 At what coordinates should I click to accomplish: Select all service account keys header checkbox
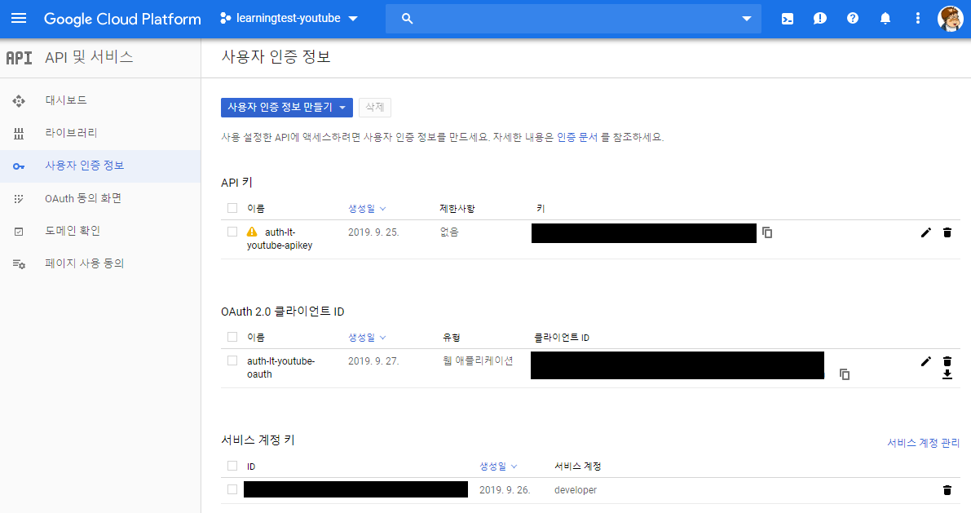pyautogui.click(x=232, y=466)
